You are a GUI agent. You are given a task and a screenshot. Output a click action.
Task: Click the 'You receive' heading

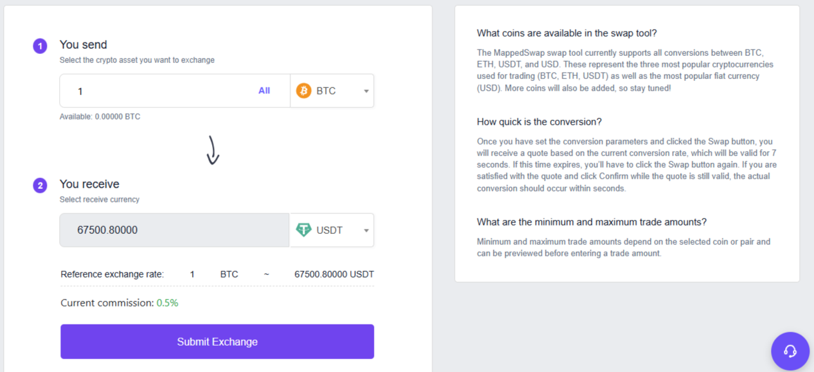(89, 184)
